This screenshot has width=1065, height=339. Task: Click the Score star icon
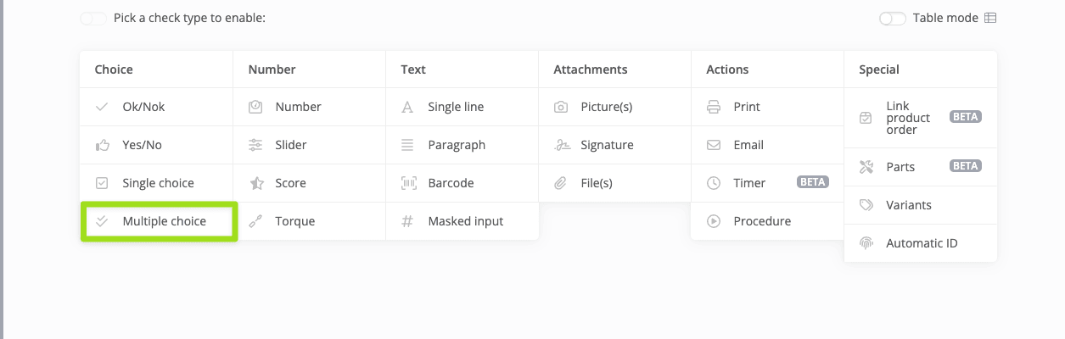pyautogui.click(x=255, y=183)
